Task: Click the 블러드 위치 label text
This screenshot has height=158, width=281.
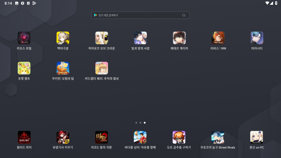Action: [24, 147]
